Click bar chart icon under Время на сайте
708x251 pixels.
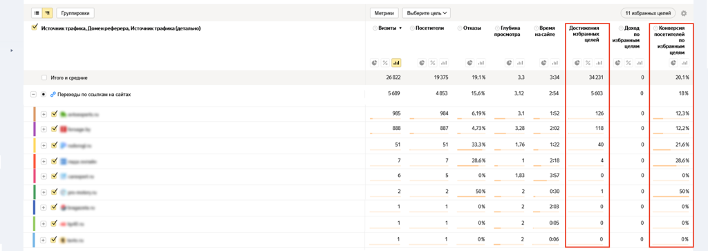(555, 63)
